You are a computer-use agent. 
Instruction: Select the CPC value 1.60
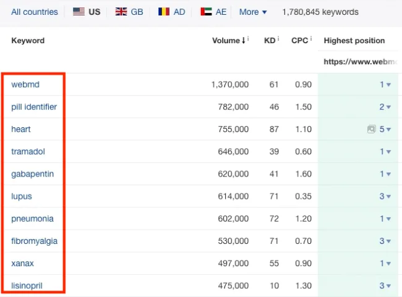[303, 174]
